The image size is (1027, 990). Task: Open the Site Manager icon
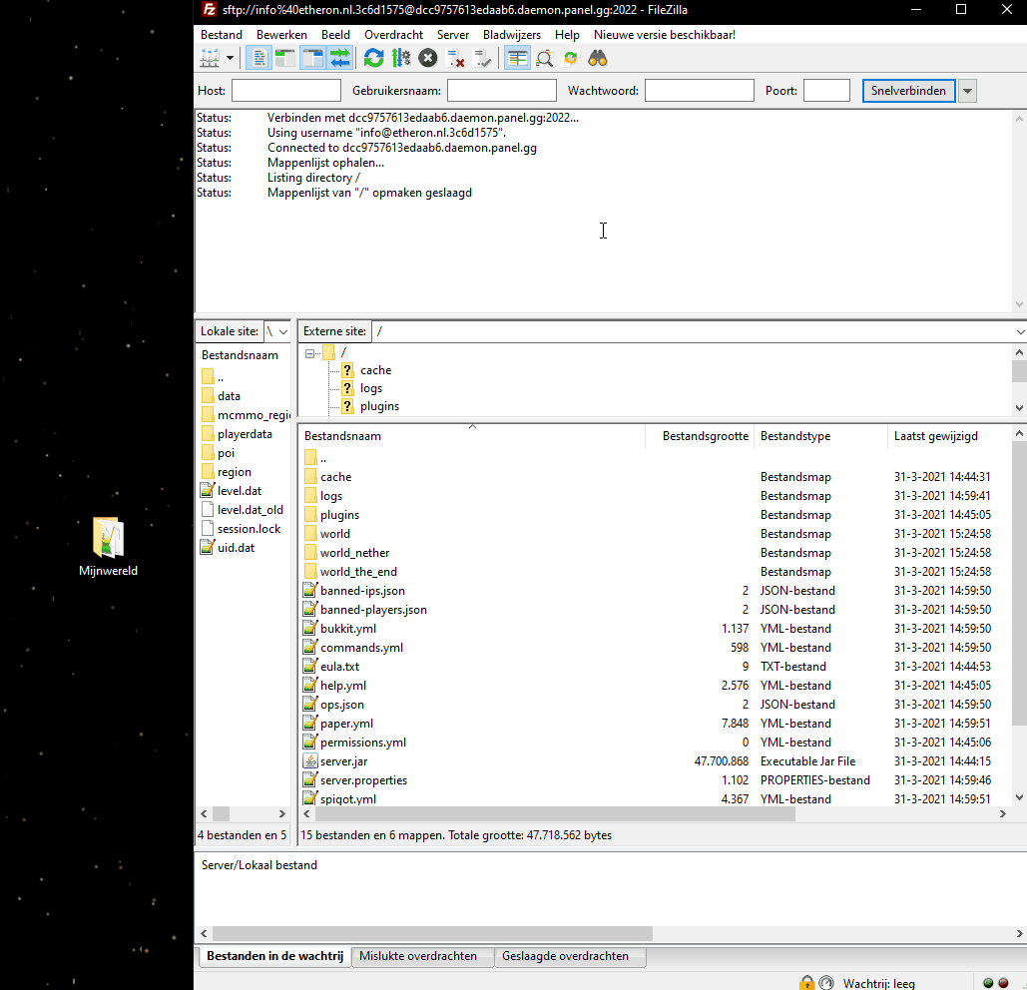[x=209, y=58]
